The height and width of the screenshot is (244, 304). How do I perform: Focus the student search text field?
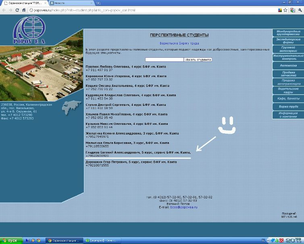coord(164,60)
